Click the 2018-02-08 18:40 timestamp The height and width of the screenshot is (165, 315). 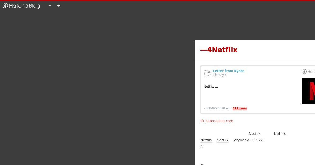pos(217,108)
